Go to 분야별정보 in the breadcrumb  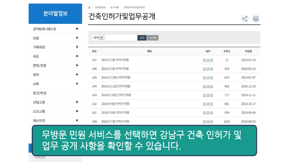coord(100,7)
